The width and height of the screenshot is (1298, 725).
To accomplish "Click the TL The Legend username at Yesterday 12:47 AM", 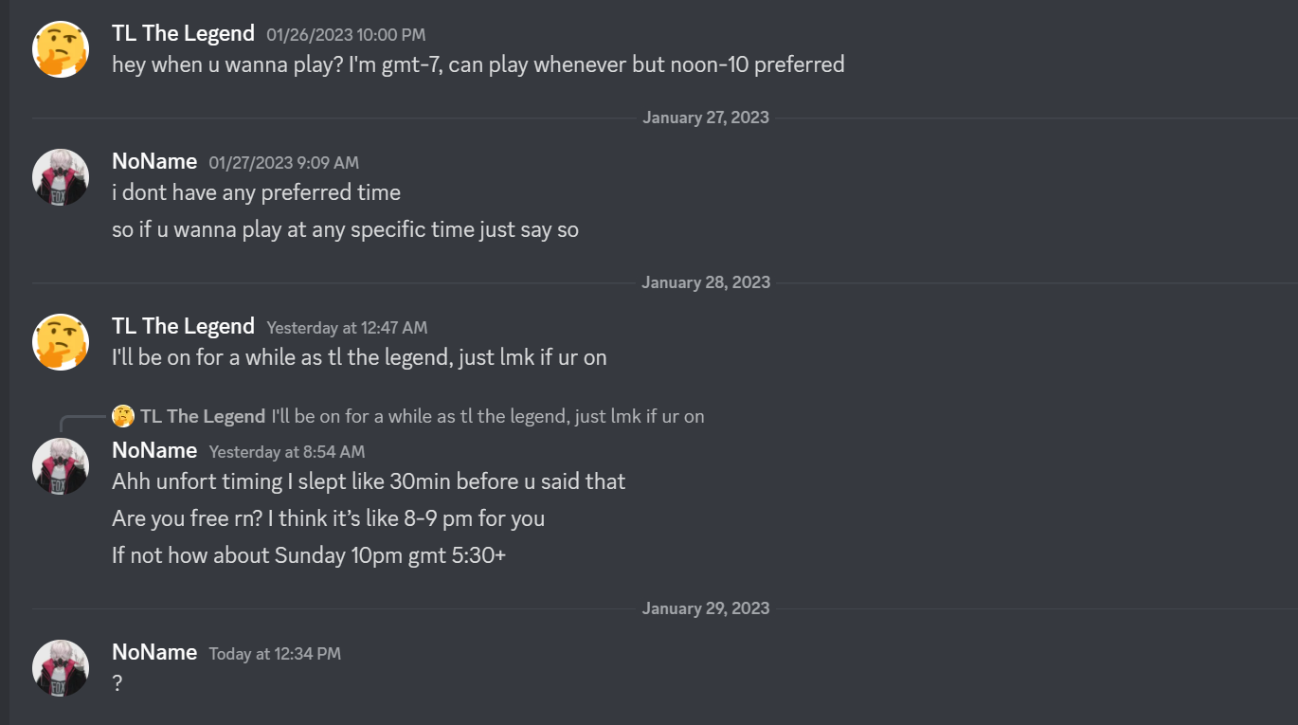I will (183, 326).
